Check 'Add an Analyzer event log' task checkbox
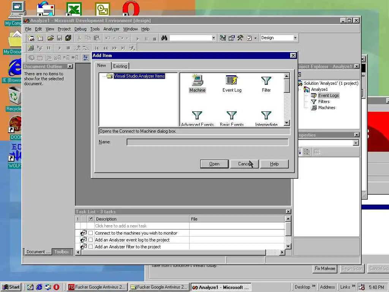 point(90,240)
